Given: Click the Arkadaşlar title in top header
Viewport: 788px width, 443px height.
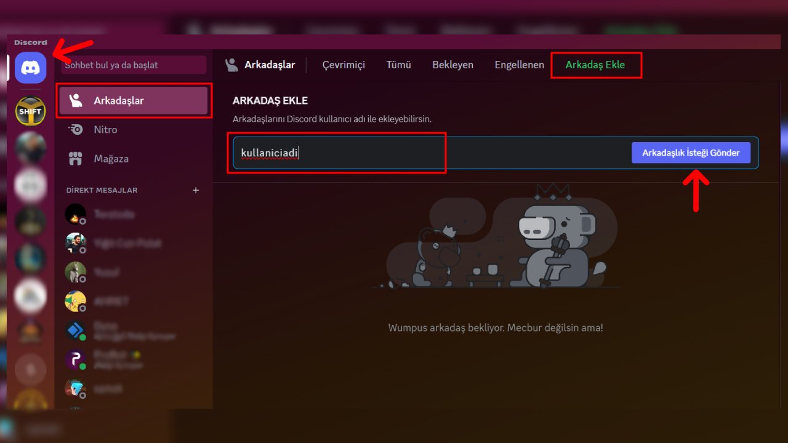Looking at the screenshot, I should [270, 65].
